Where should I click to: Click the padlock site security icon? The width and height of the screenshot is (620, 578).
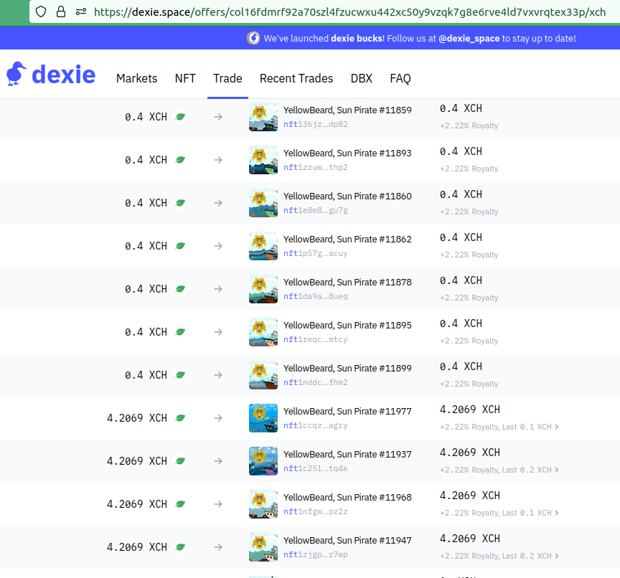(61, 12)
